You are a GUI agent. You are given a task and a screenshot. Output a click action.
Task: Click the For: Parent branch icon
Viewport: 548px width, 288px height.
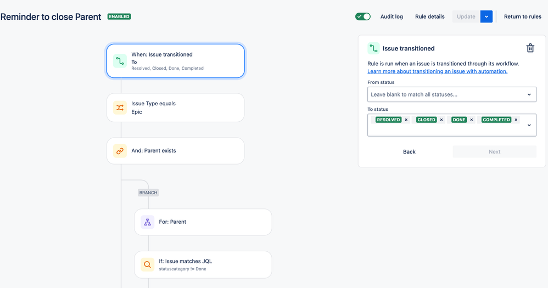(148, 222)
